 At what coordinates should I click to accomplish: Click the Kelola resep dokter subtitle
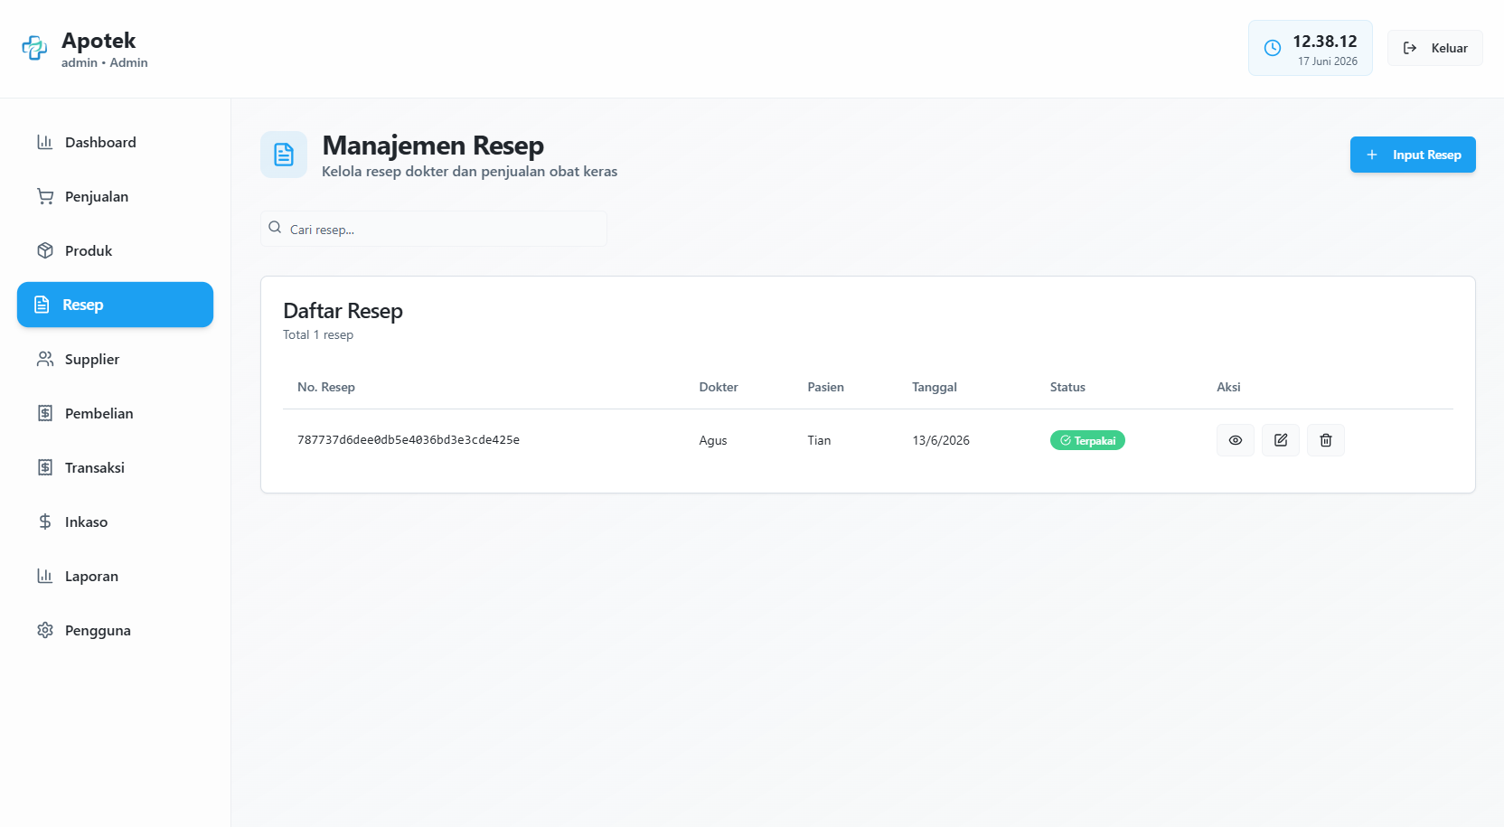(x=470, y=171)
